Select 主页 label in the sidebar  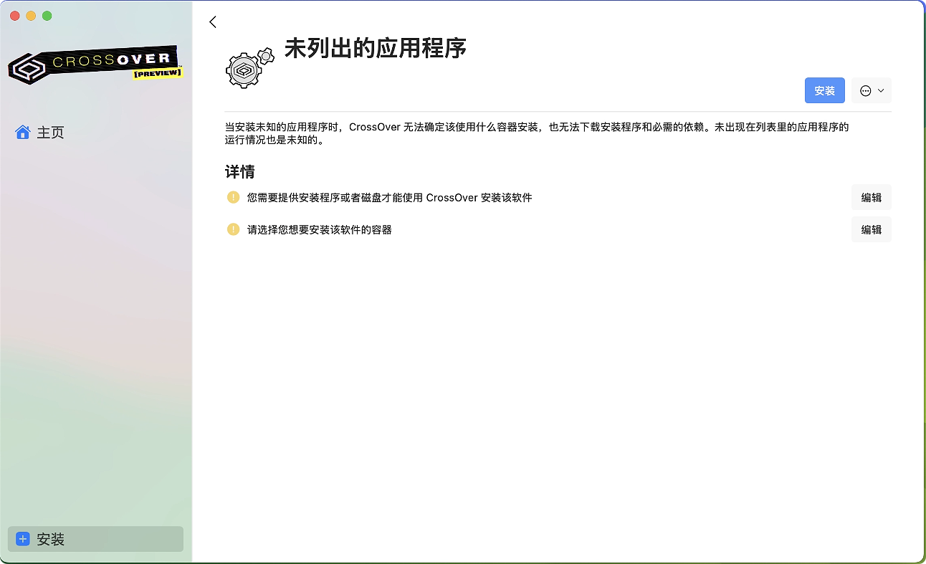pos(51,133)
